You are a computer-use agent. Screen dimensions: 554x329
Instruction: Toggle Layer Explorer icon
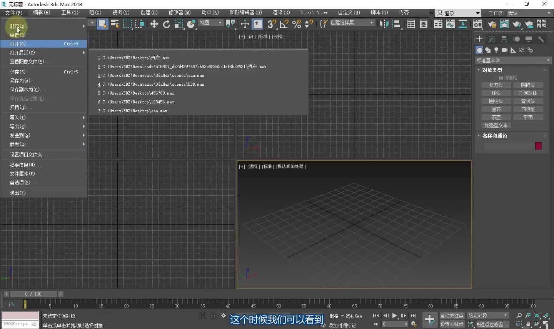423,24
